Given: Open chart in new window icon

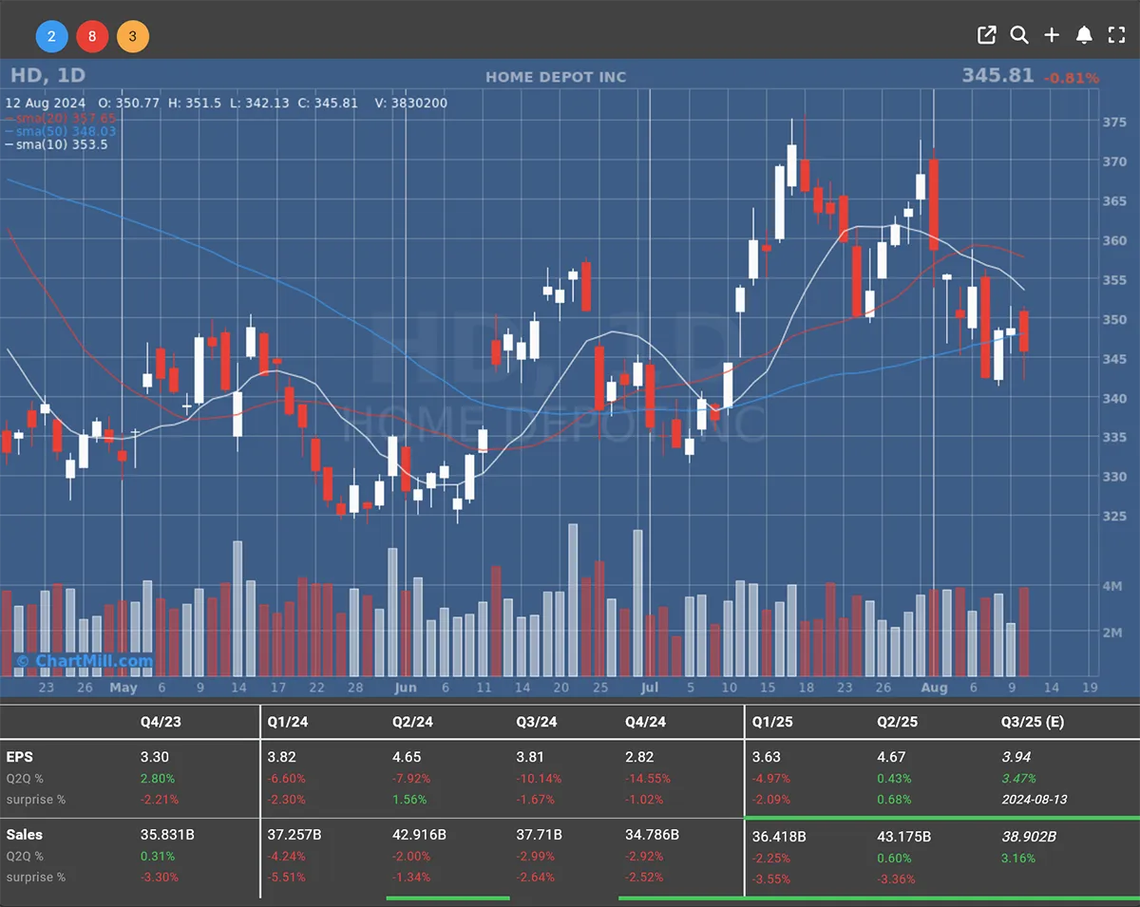Looking at the screenshot, I should [987, 35].
